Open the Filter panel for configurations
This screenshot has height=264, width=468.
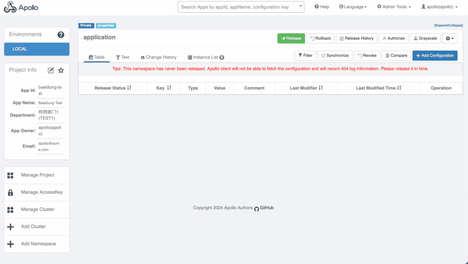tap(305, 55)
